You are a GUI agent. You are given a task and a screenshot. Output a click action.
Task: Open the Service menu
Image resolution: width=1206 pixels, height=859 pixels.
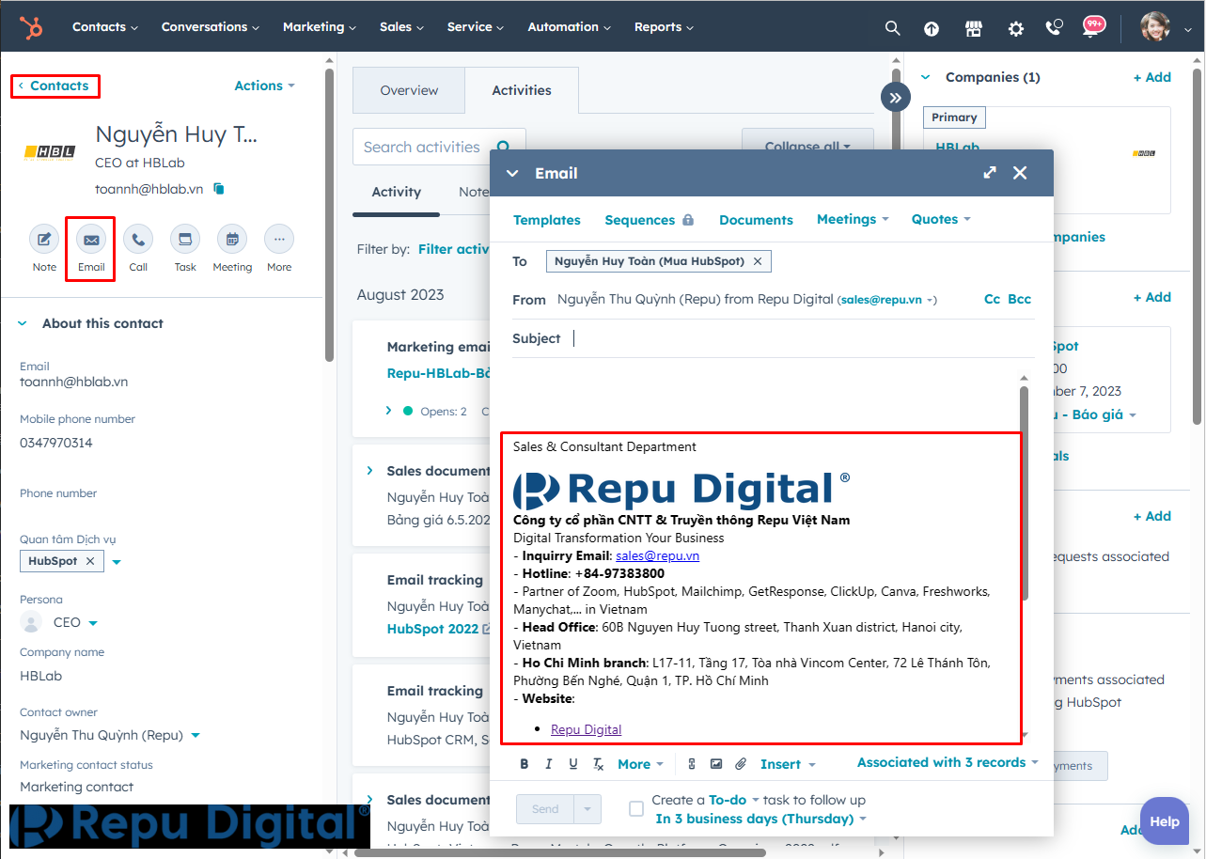coord(476,27)
